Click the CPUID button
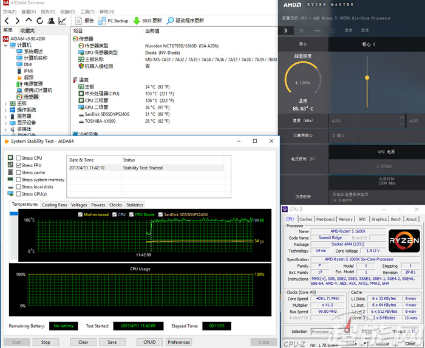425x348 pixels. [x=149, y=342]
